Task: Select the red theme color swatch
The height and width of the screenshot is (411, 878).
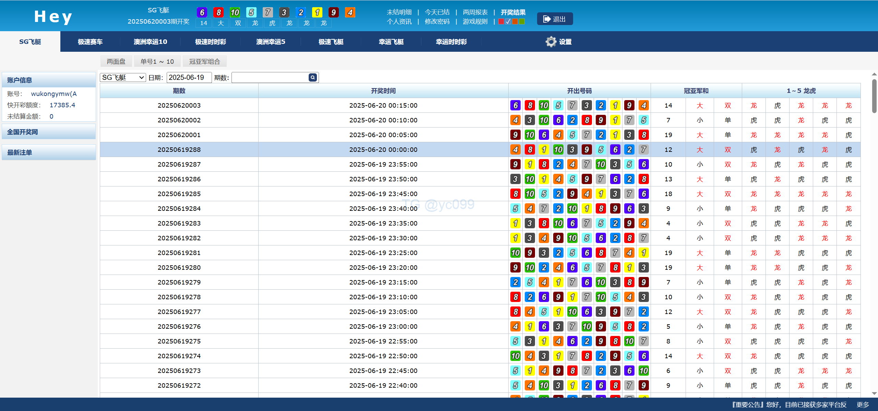Action: [501, 22]
